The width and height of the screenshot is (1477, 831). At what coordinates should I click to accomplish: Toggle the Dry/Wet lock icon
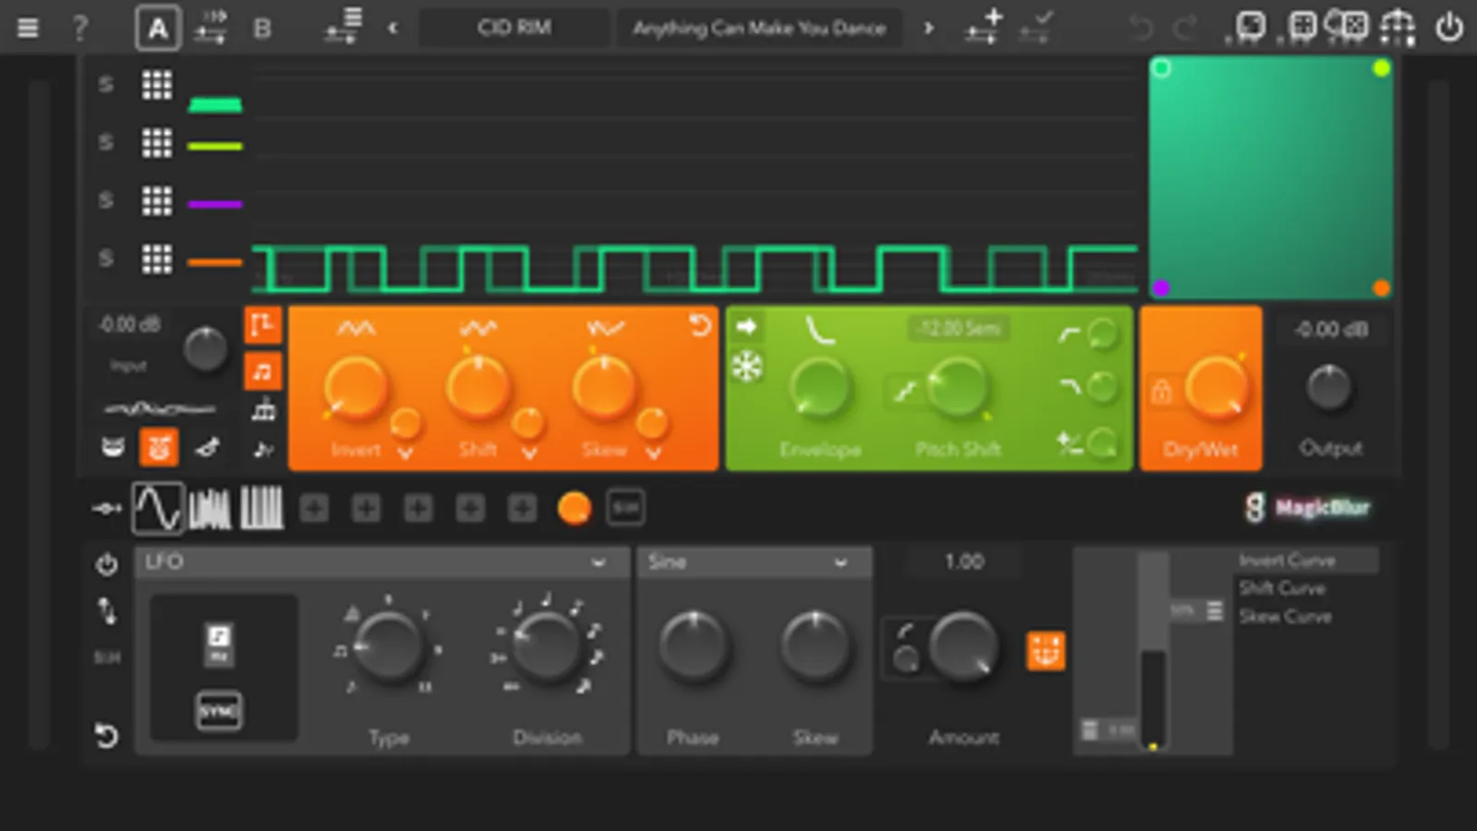(1161, 391)
